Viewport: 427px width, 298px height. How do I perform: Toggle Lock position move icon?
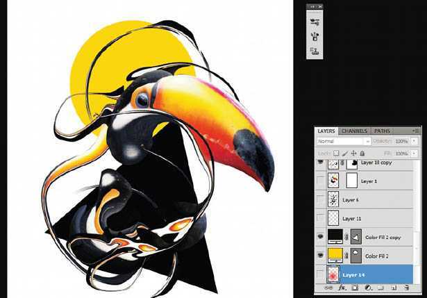click(x=353, y=154)
